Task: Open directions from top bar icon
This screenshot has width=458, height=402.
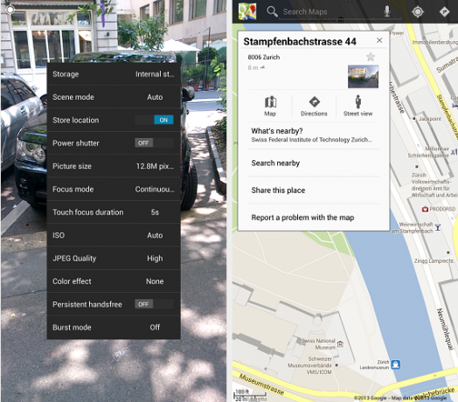Action: [x=444, y=11]
